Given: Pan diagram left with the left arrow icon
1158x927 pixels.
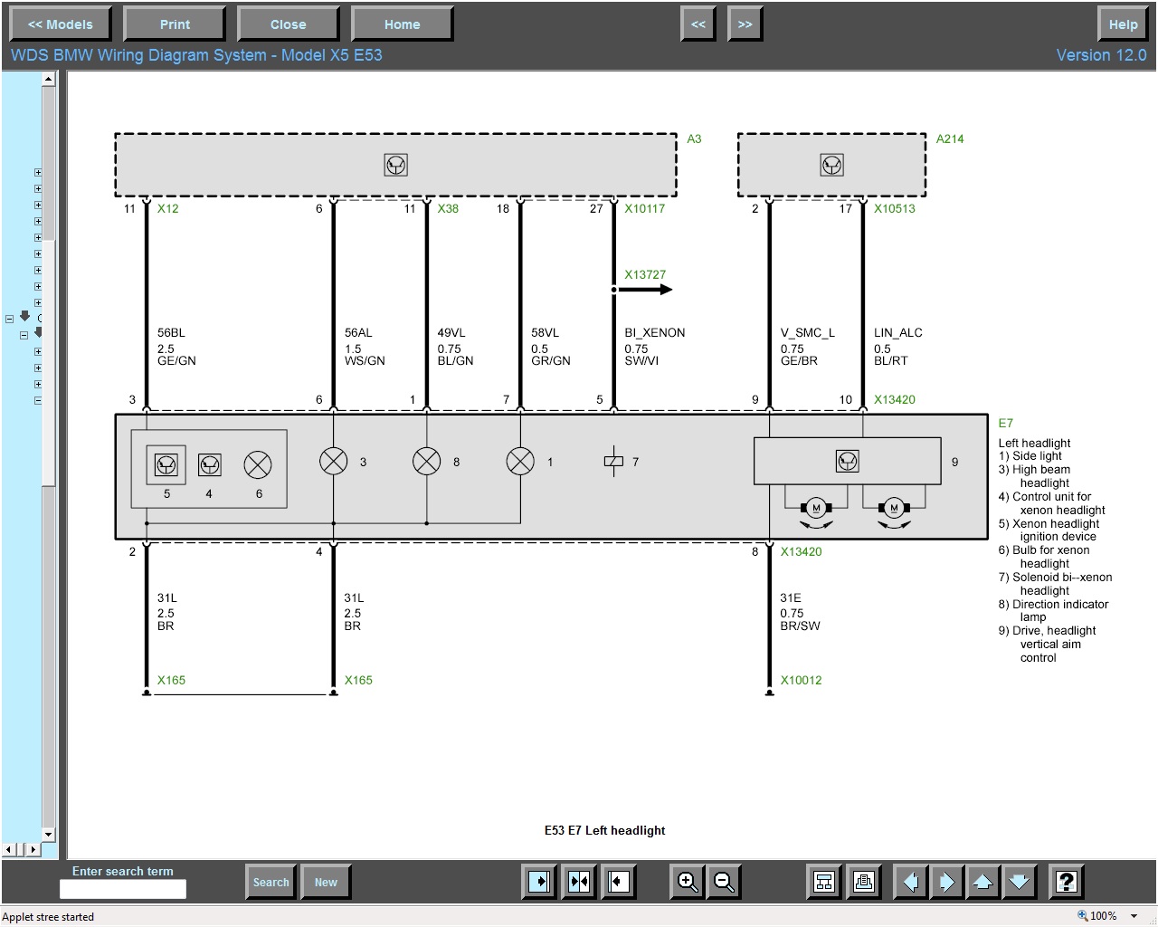Looking at the screenshot, I should pos(910,882).
